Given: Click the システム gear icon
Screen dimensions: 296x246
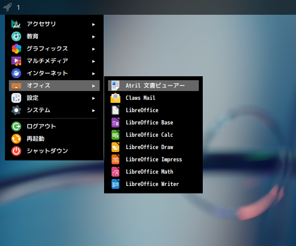Looking at the screenshot, I should 16,110.
